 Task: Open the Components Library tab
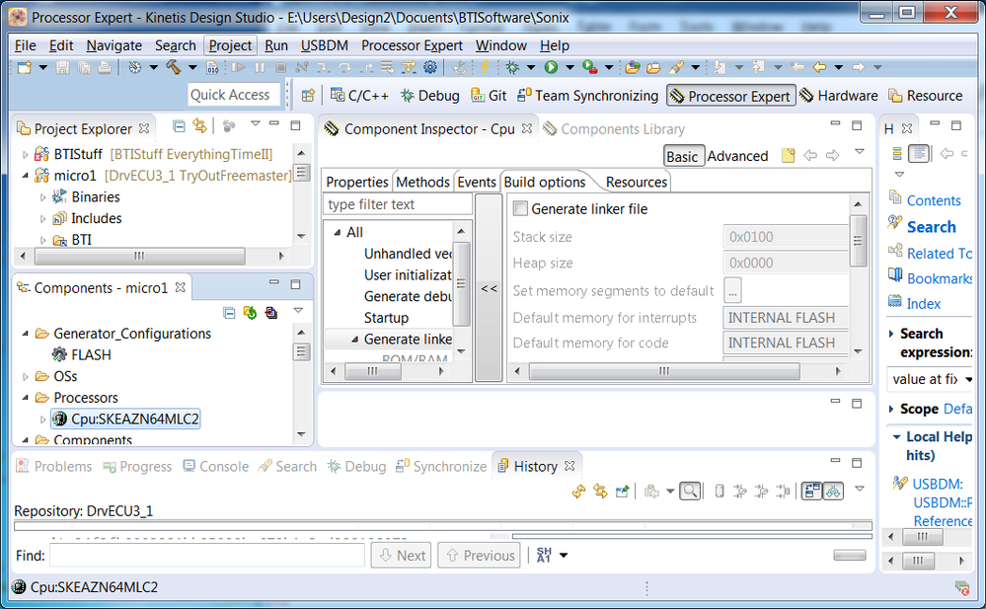point(614,129)
